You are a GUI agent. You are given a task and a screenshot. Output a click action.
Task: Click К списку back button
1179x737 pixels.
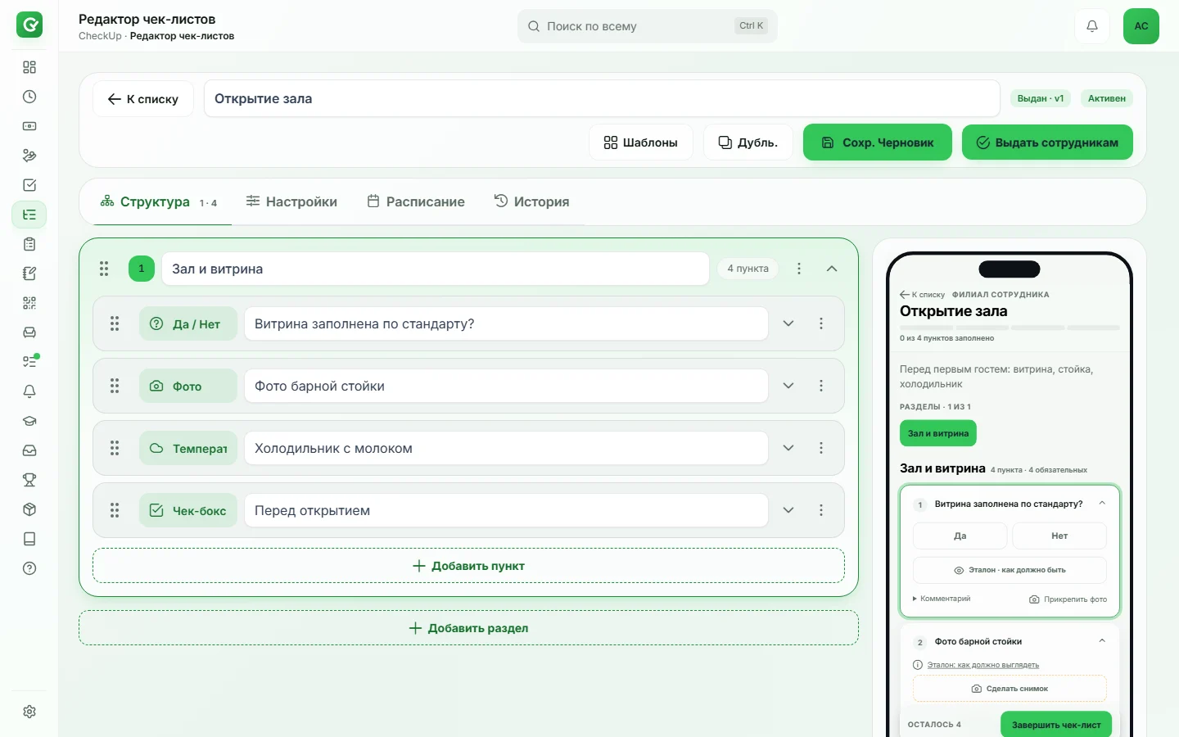(143, 99)
